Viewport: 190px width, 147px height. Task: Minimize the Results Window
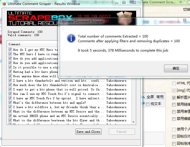[x=117, y=3]
